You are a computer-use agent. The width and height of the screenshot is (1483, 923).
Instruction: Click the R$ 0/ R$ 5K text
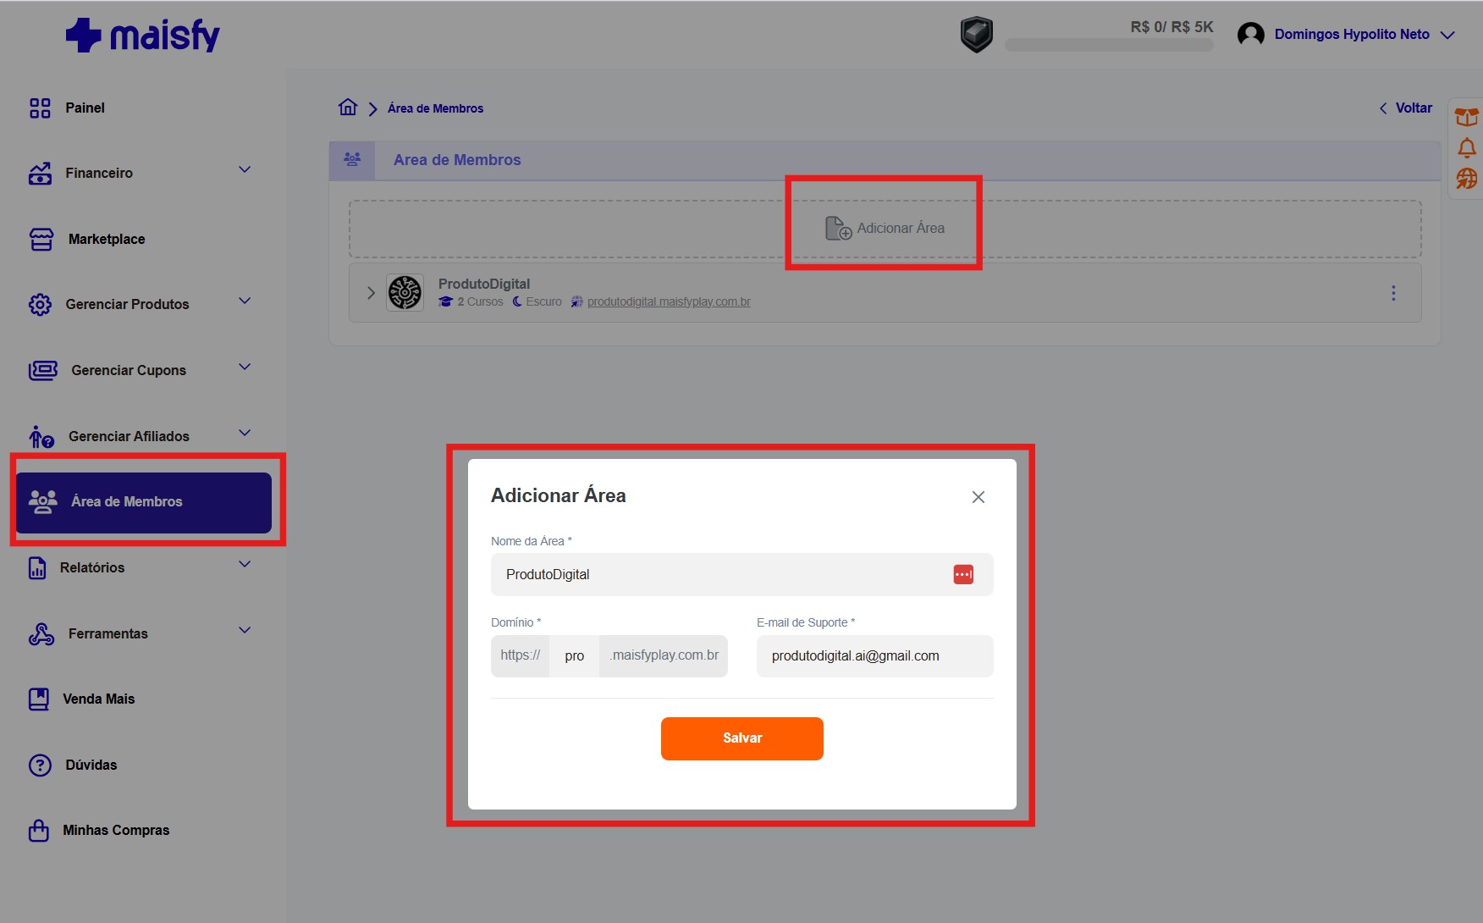click(1172, 27)
